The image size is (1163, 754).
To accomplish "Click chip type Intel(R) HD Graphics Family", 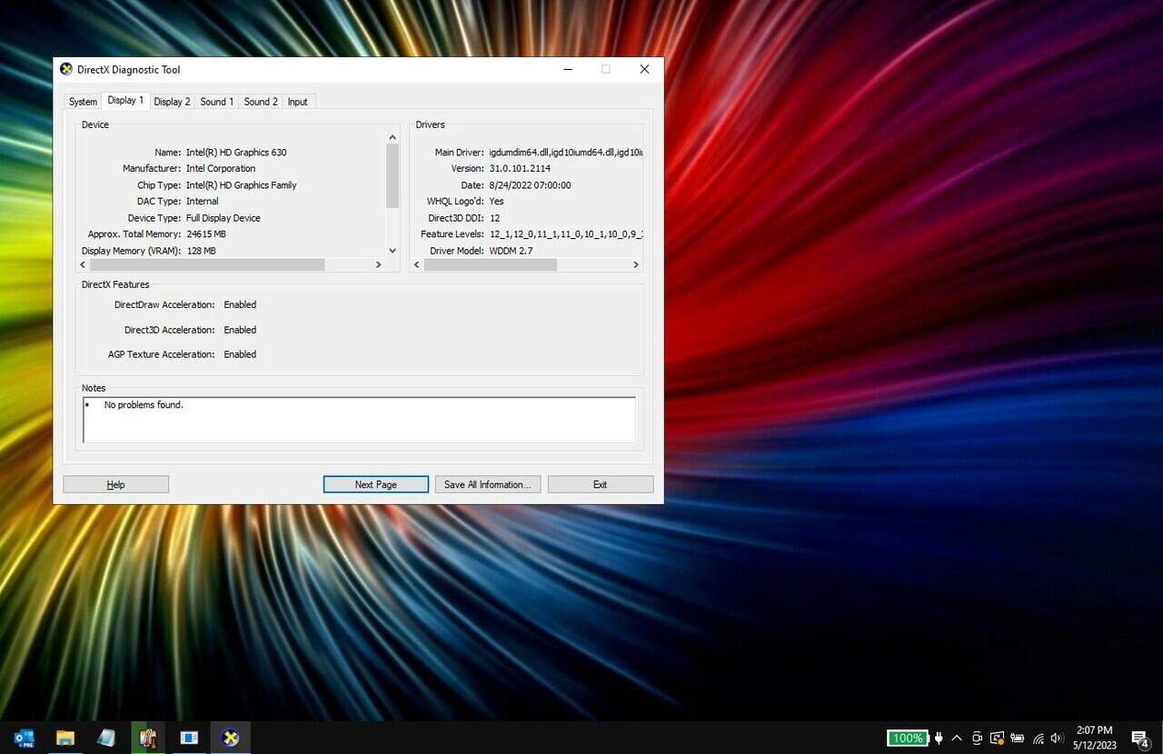I will pos(242,185).
